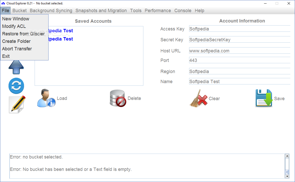Viewport: 295px width, 182px height.
Task: Click the Saved Accounts heading
Action: [93, 21]
